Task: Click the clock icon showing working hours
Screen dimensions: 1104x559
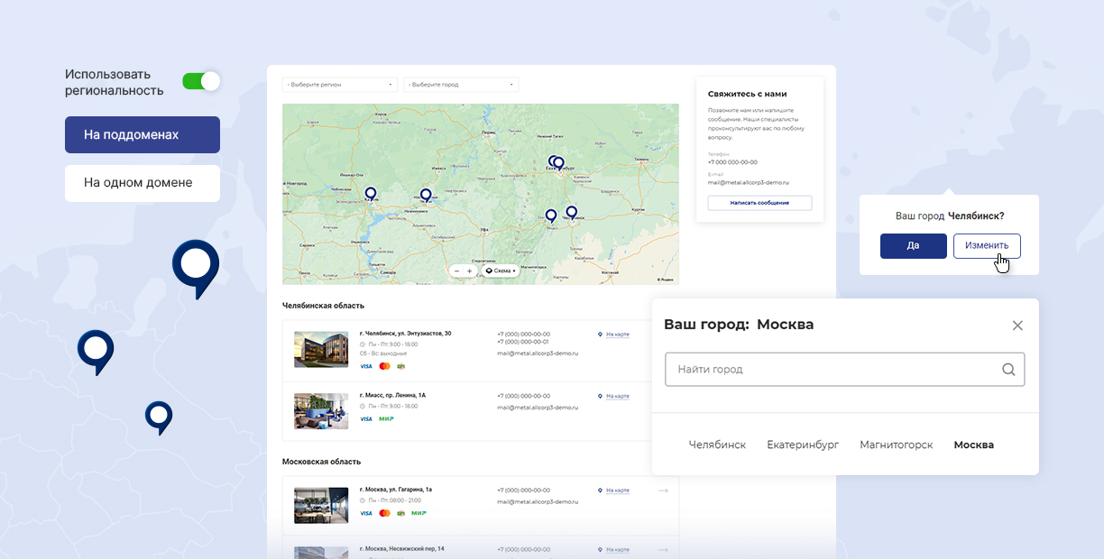Action: (x=363, y=344)
